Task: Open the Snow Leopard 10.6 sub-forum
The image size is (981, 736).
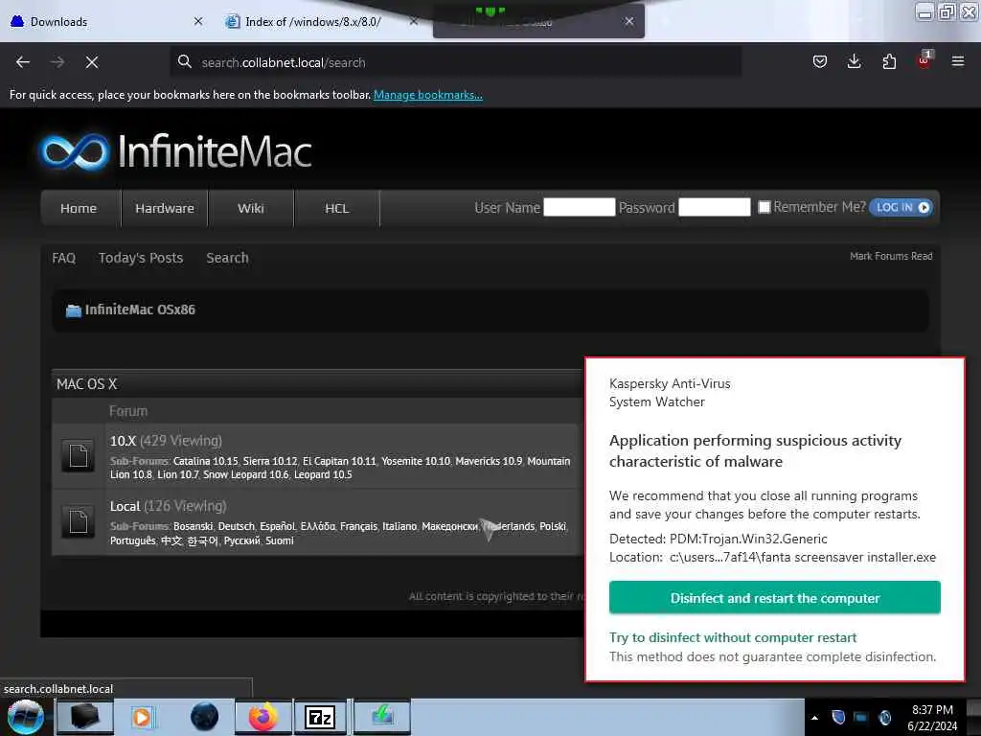Action: pos(246,475)
